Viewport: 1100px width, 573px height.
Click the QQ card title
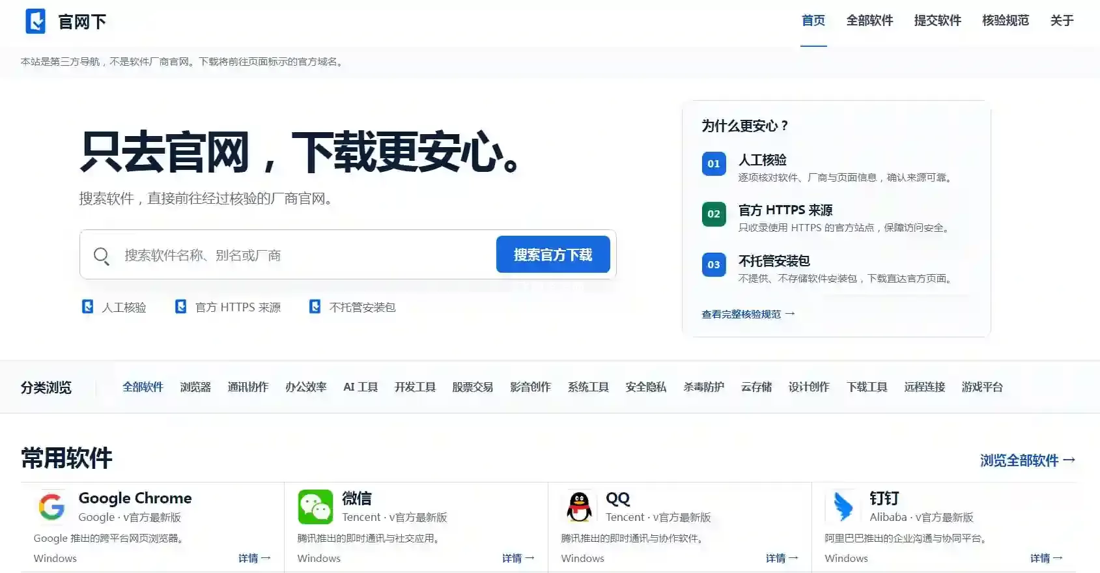tap(618, 498)
